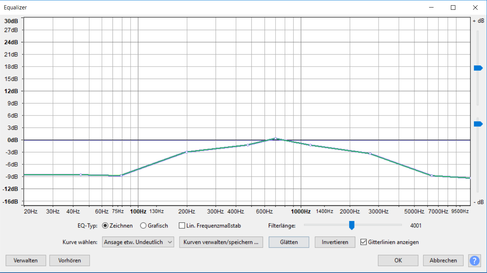Open the Verwalten menu button
The height and width of the screenshot is (273, 487).
[x=26, y=261]
